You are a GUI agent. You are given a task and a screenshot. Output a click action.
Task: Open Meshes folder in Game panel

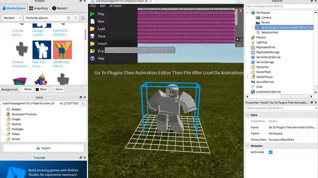pyautogui.click(x=13, y=124)
